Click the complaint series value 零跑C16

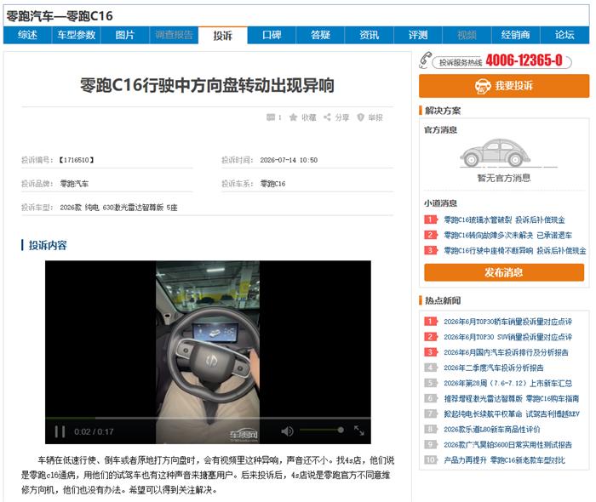(x=272, y=184)
